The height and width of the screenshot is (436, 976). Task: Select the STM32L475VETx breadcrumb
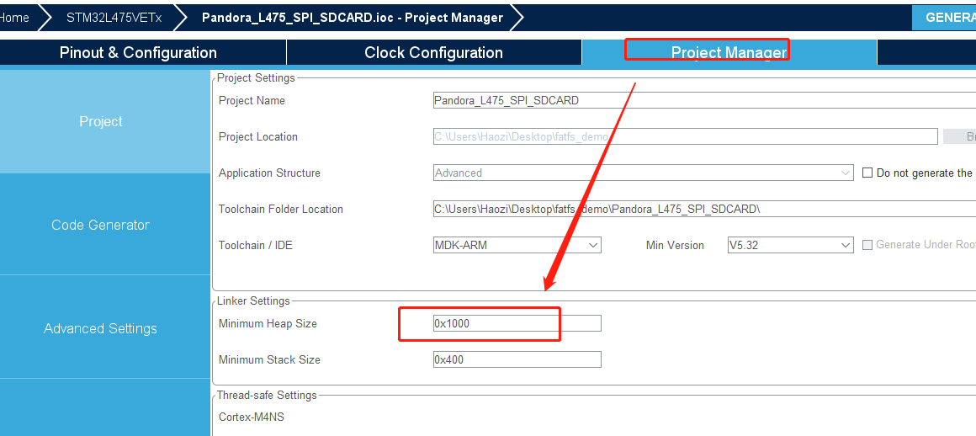[114, 18]
